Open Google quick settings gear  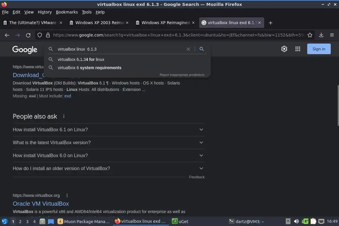coord(284,49)
